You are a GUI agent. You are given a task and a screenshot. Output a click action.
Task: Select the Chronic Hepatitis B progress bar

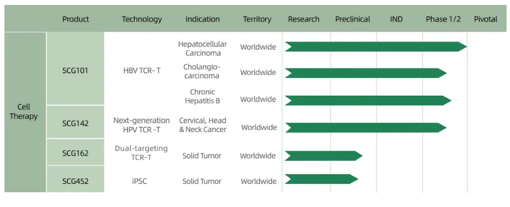tap(367, 100)
